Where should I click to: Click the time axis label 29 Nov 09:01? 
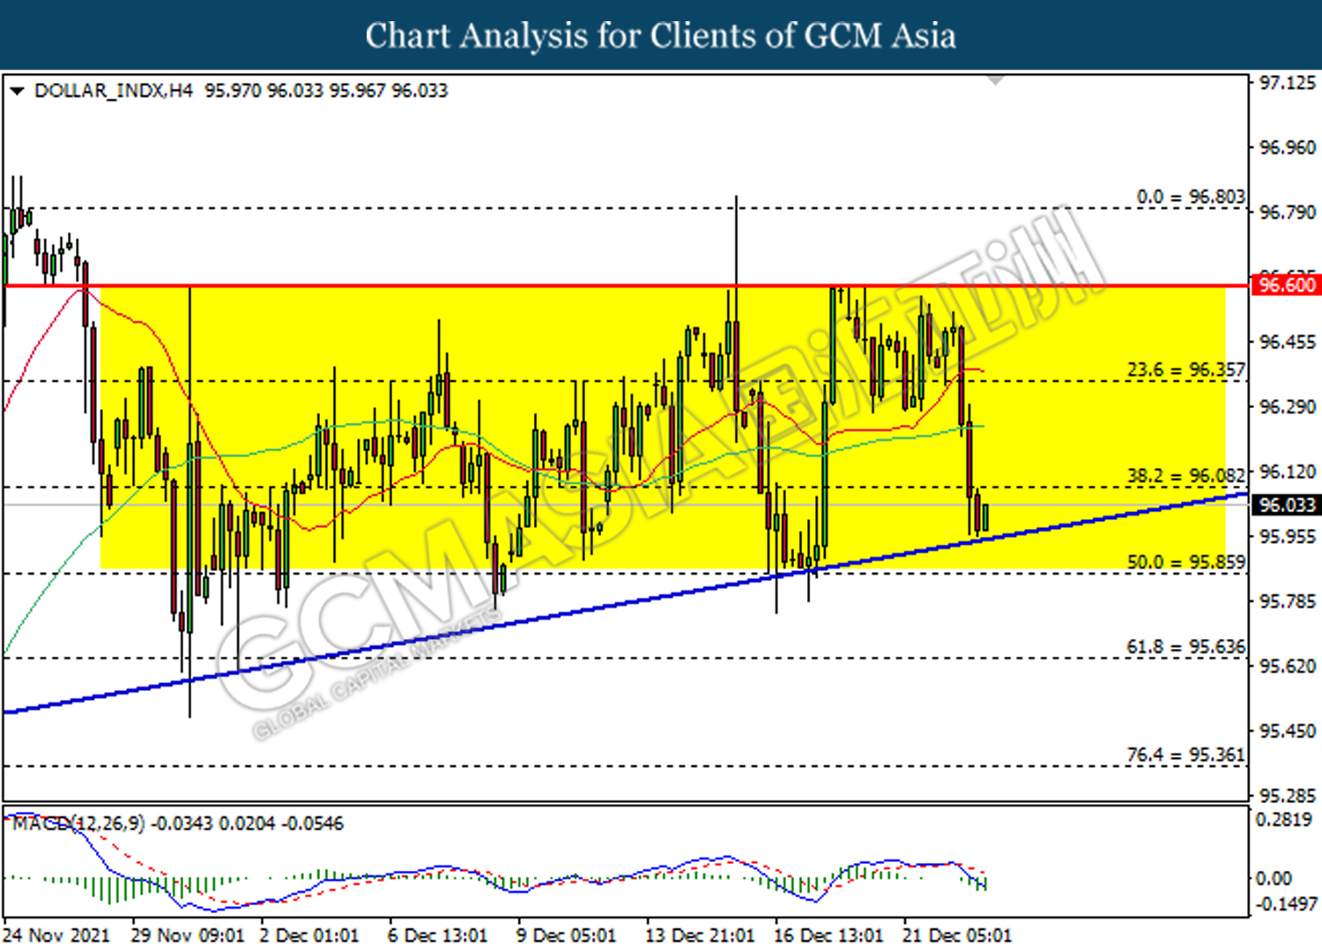[187, 935]
